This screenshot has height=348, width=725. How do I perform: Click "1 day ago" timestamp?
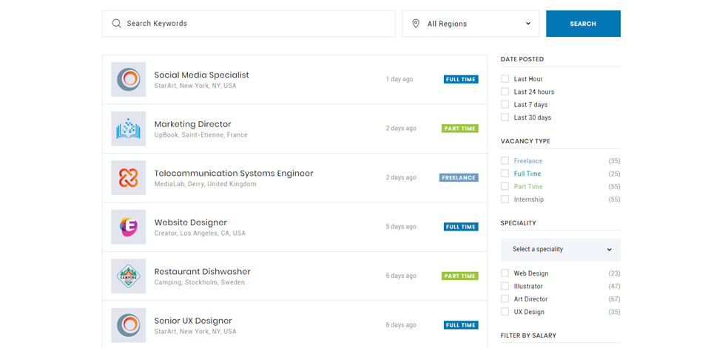[x=399, y=79]
